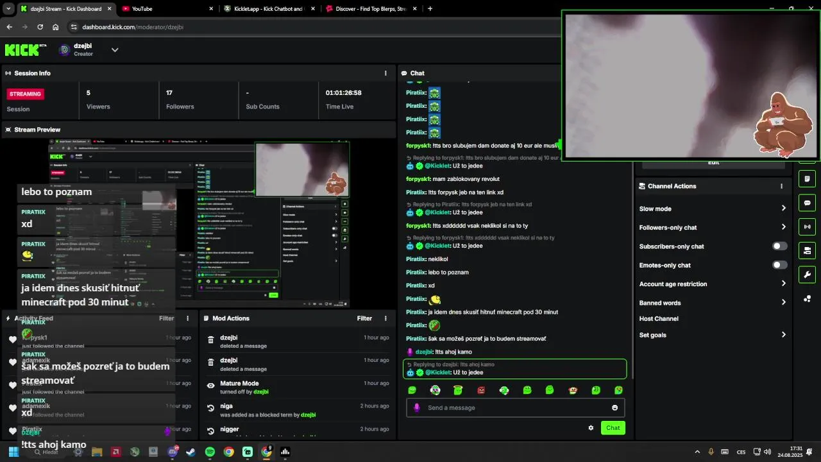
Task: Open browser tab search dropdown
Action: coord(8,9)
